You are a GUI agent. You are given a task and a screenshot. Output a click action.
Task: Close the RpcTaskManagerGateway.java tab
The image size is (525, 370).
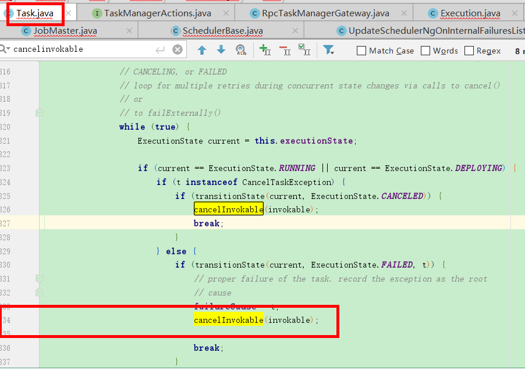tap(405, 13)
